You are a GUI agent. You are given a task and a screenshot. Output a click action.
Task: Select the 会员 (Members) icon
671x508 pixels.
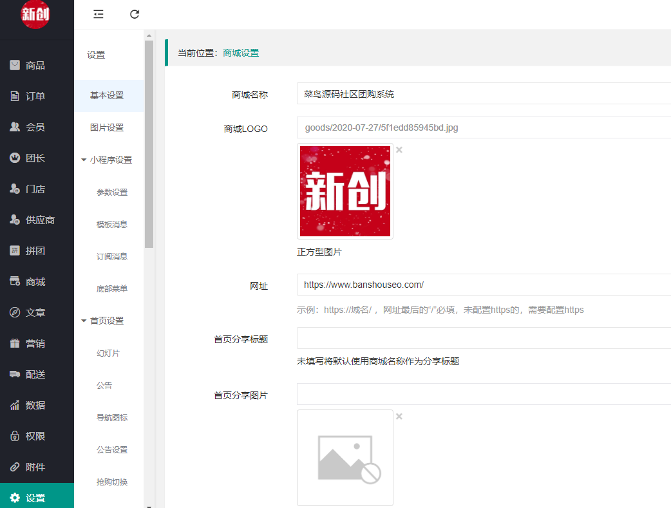click(15, 127)
